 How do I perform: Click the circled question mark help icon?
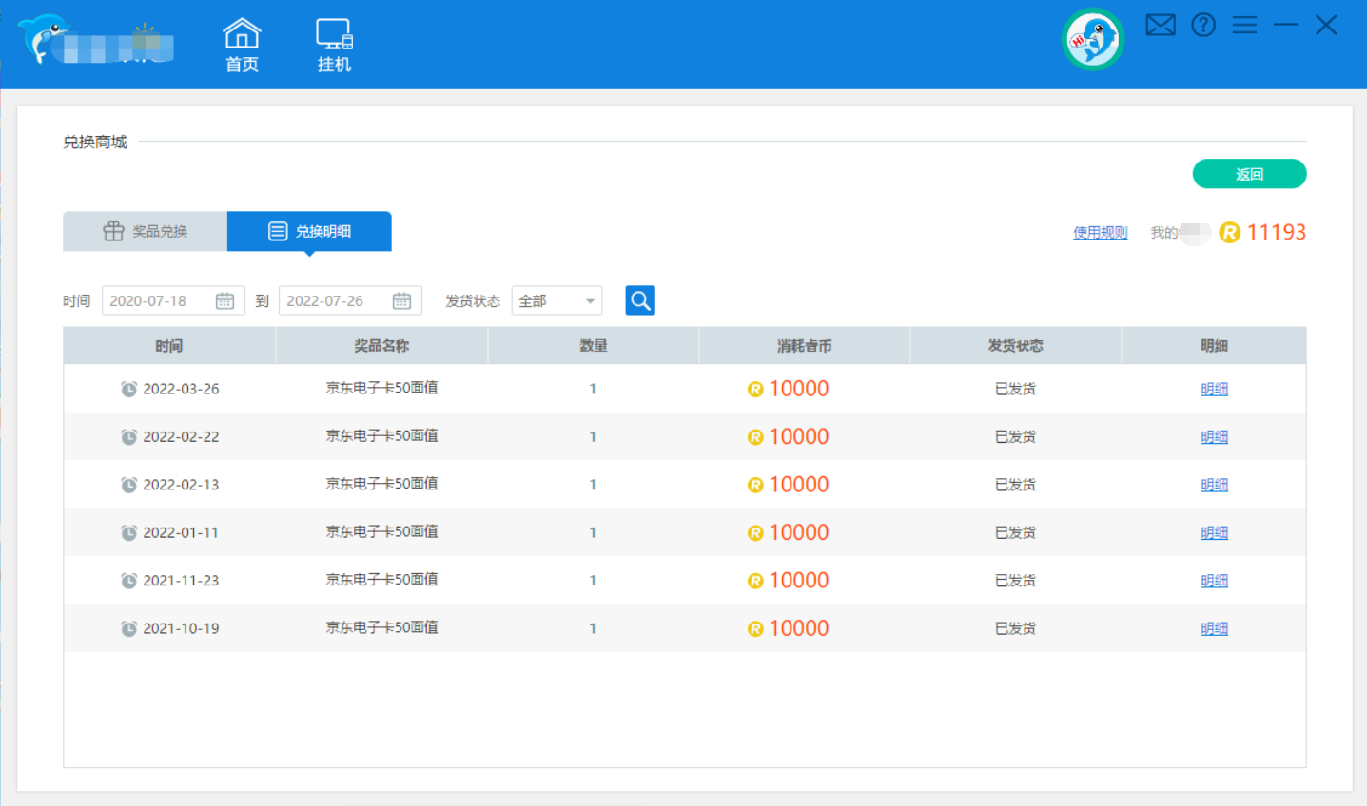[1203, 25]
